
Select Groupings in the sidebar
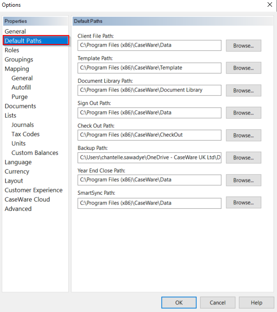[x=19, y=59]
